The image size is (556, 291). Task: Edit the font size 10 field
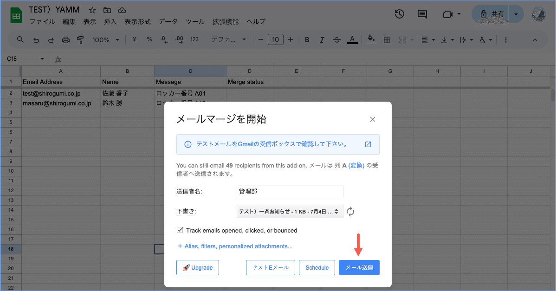pos(276,40)
